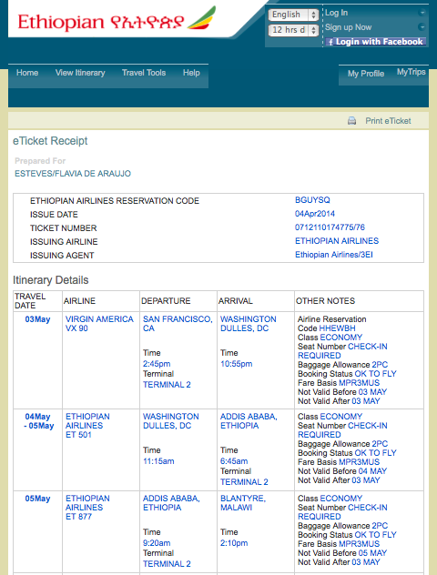Click the Facebook icon on login button

pyautogui.click(x=330, y=42)
